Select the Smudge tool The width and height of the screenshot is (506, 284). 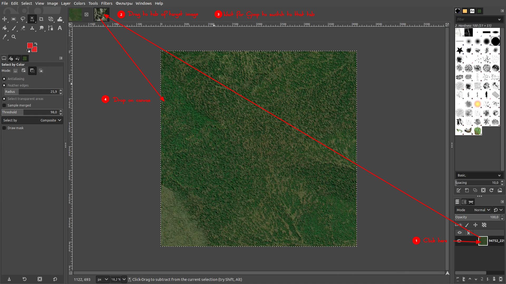(x=41, y=28)
